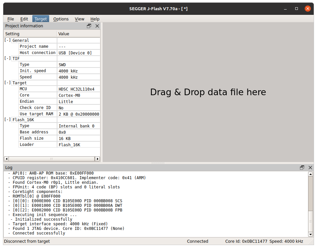Select the Project name row
The image size is (317, 248).
point(59,46)
